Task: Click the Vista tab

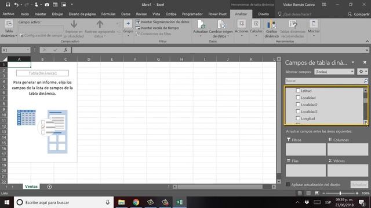Action: tap(156, 14)
